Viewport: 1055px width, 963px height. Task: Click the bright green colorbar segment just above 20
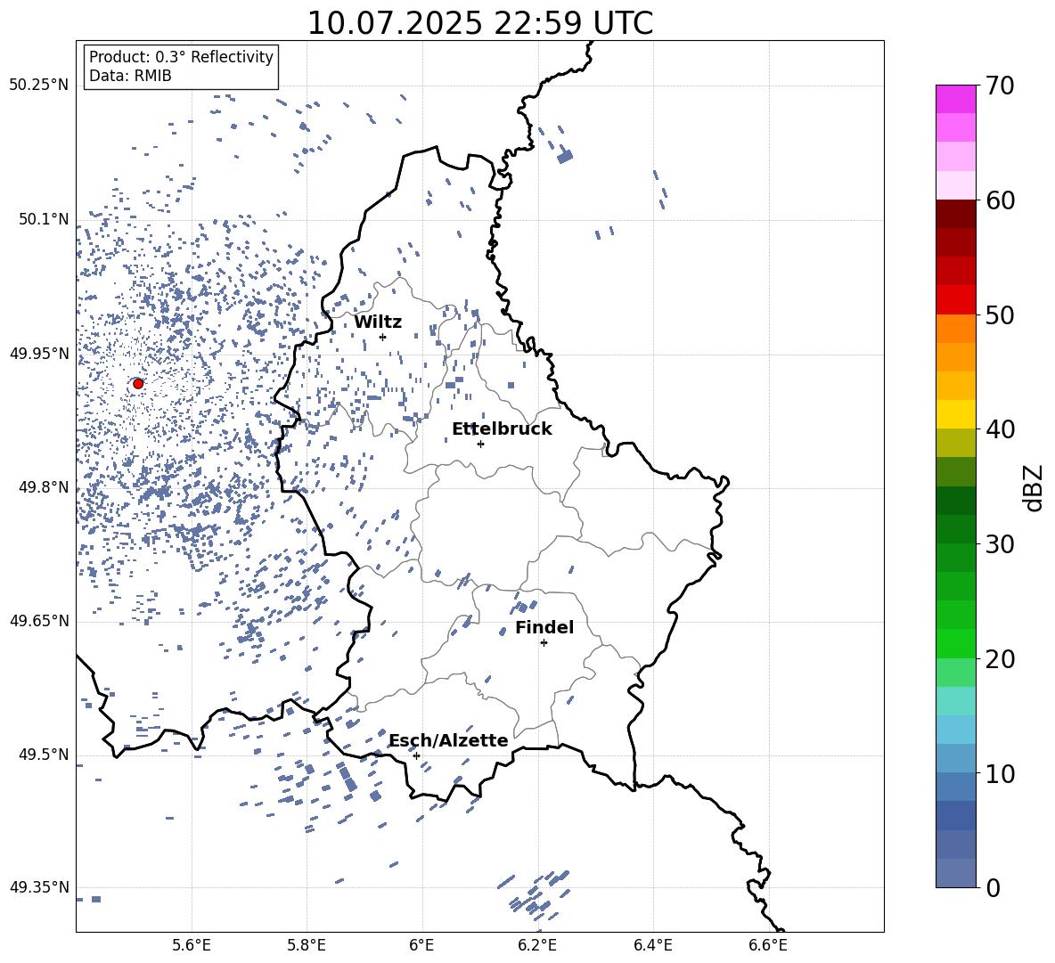click(955, 643)
